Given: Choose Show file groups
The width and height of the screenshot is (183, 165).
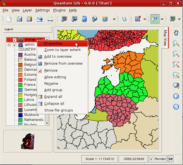Looking at the screenshot, I should [x=62, y=110].
